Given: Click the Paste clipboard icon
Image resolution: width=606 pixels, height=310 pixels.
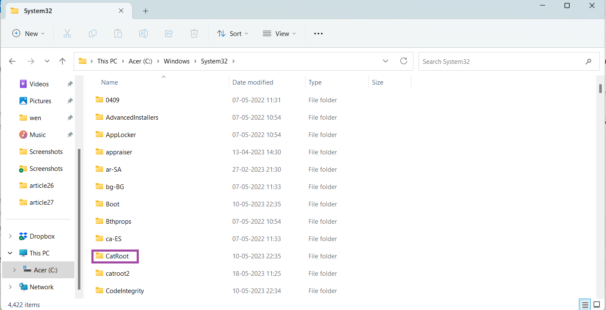Looking at the screenshot, I should click(x=118, y=33).
